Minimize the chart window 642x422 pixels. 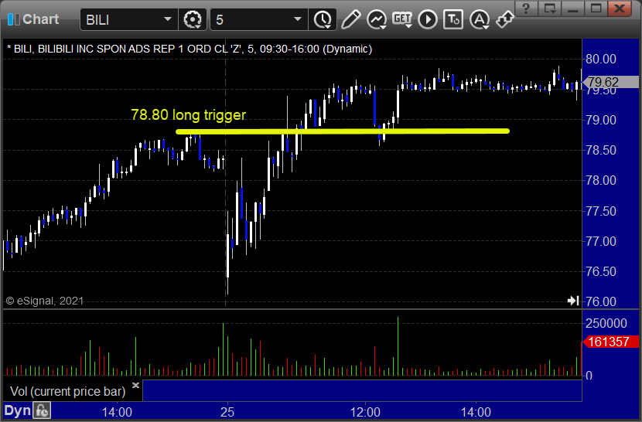pos(573,9)
